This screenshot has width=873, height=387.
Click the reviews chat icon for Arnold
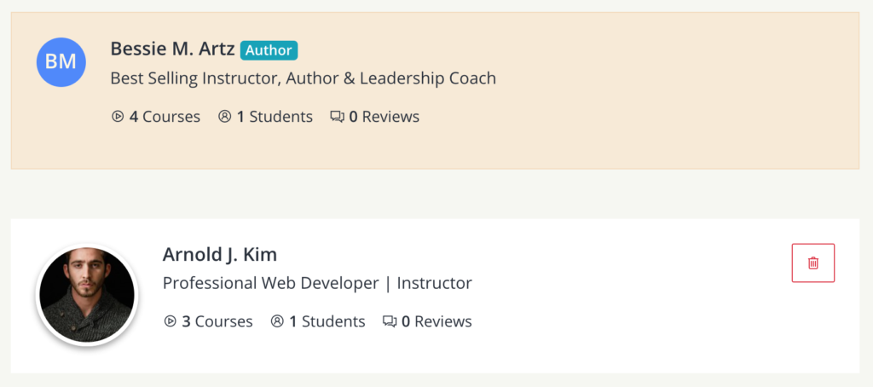click(390, 321)
